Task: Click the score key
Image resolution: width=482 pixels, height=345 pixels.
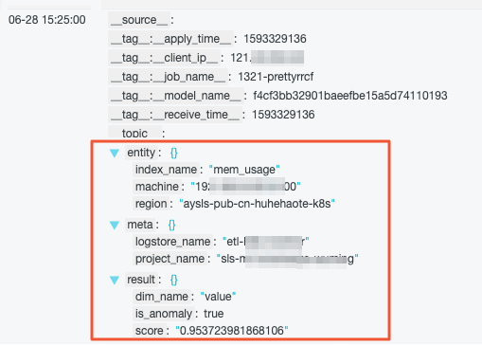Action: 149,331
